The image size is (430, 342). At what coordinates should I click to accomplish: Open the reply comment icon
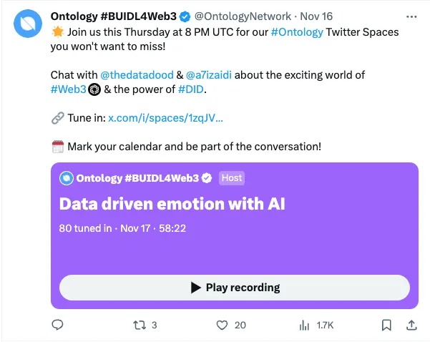(59, 325)
